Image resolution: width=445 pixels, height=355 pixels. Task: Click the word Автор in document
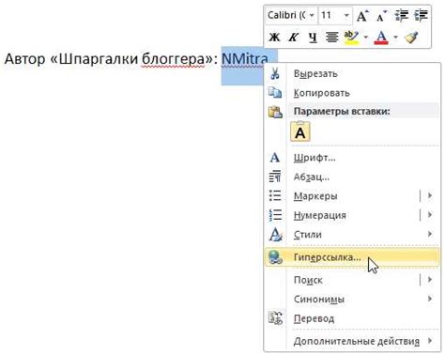24,59
